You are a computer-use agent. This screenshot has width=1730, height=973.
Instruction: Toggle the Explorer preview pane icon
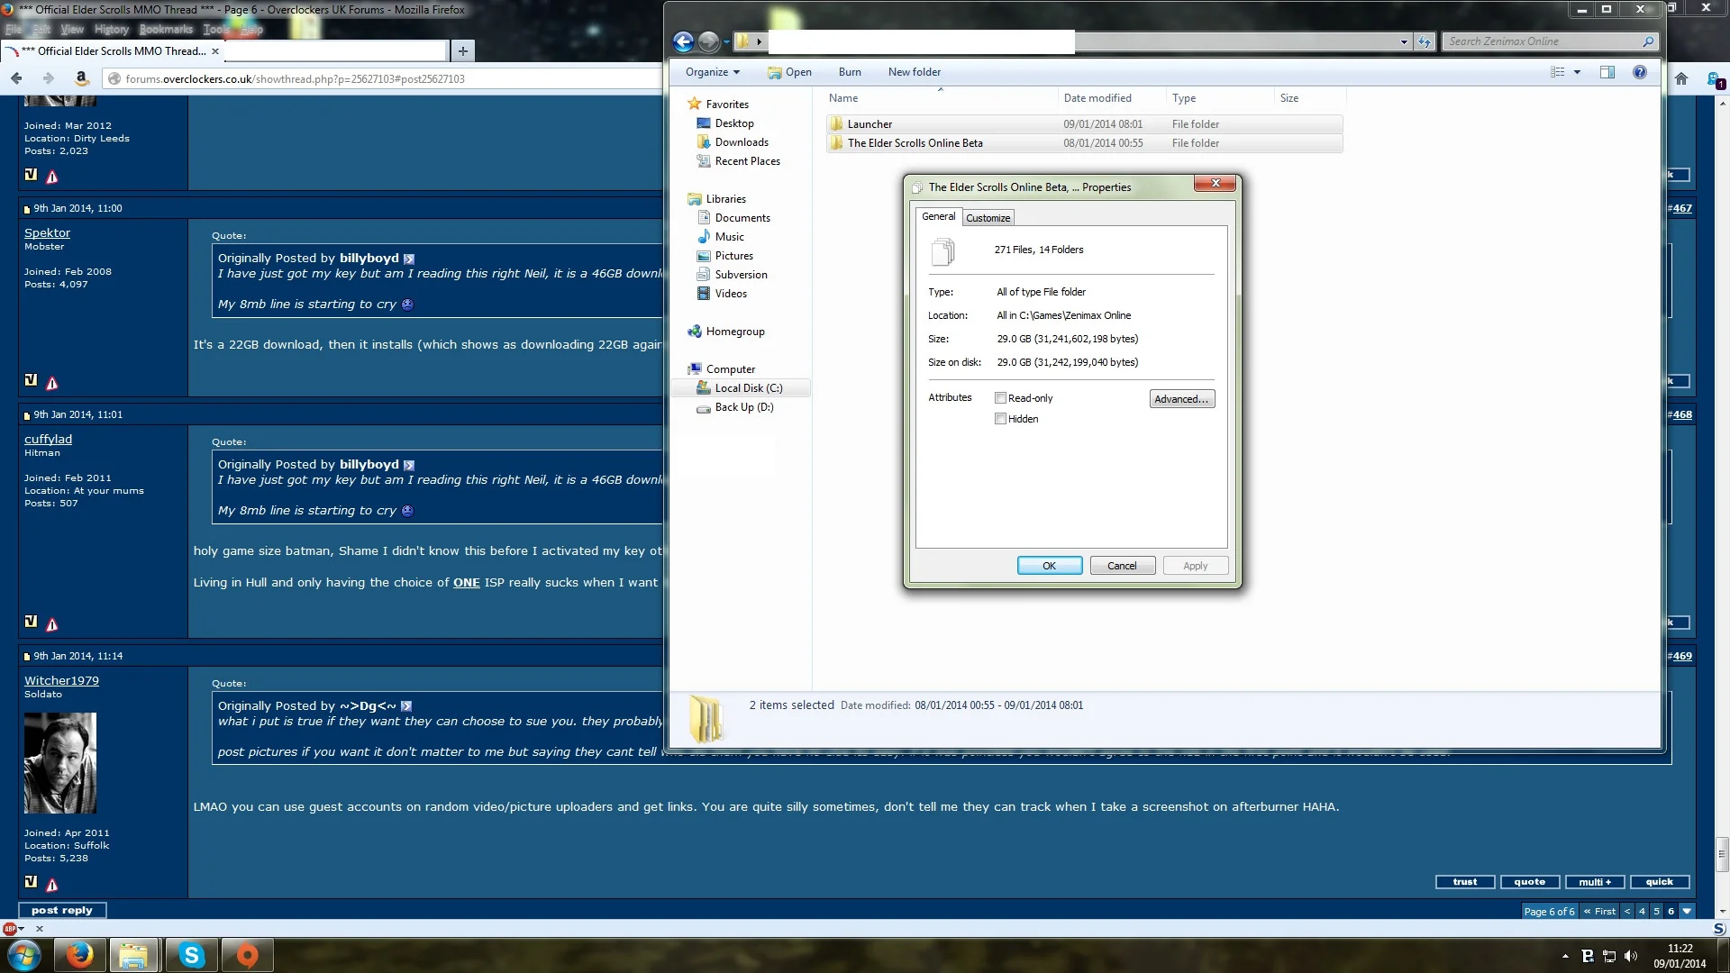[x=1607, y=72]
